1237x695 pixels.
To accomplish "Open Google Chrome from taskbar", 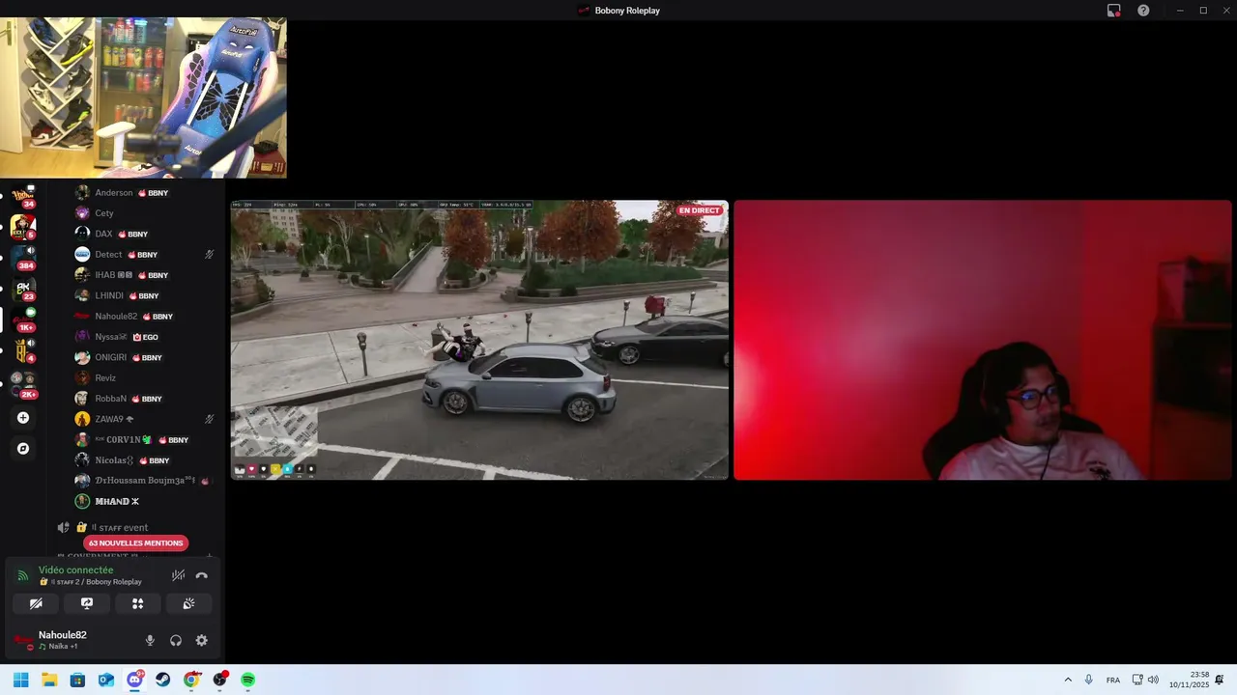I will pos(191,680).
